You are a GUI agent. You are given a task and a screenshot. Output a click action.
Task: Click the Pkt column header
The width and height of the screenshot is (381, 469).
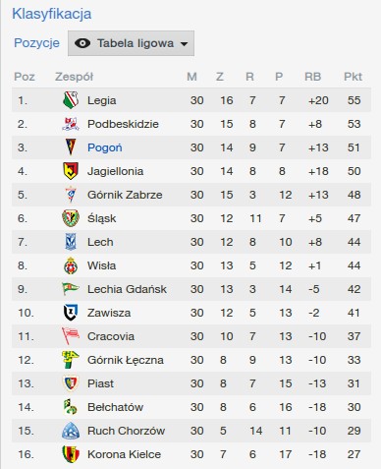[x=353, y=77]
